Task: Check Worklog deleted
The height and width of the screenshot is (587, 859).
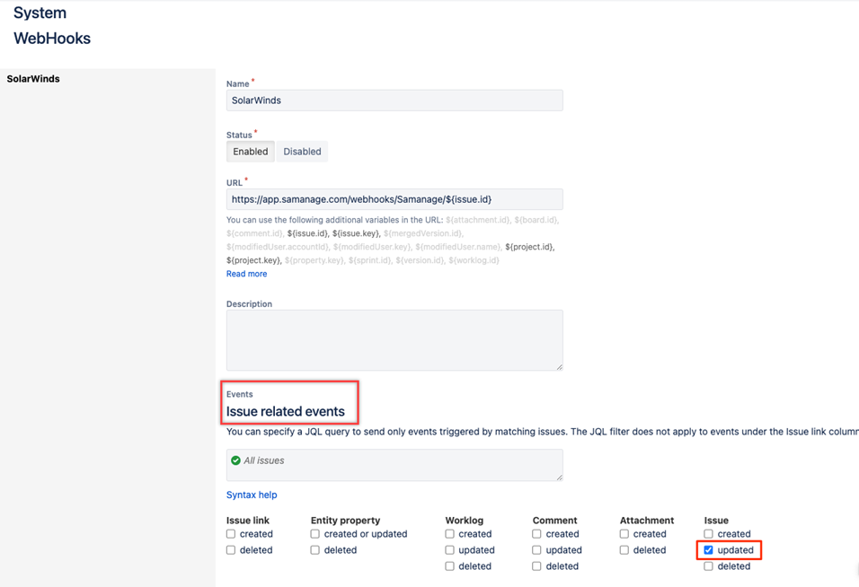Action: click(450, 566)
